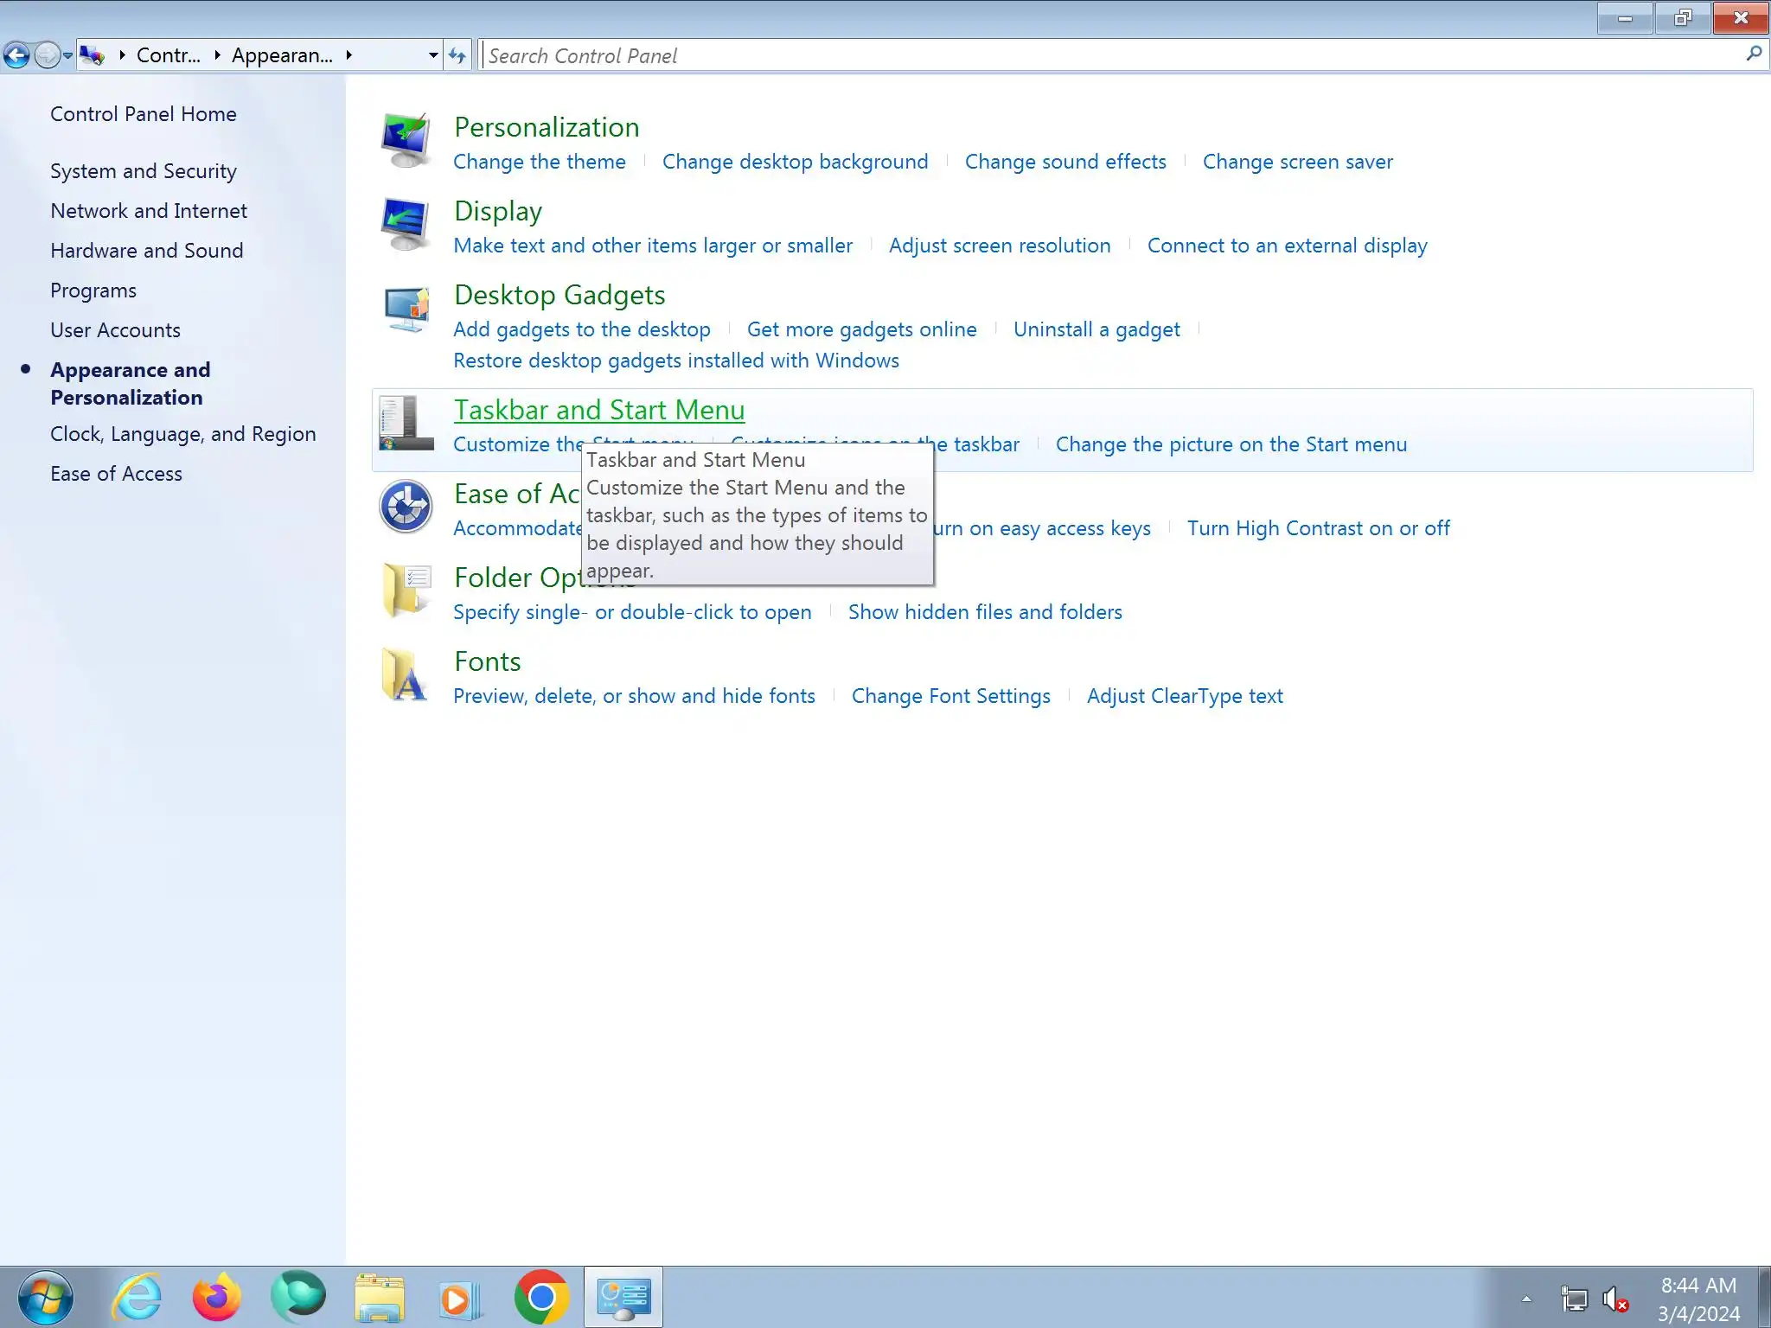
Task: Click the refresh button beside address bar
Action: (457, 56)
